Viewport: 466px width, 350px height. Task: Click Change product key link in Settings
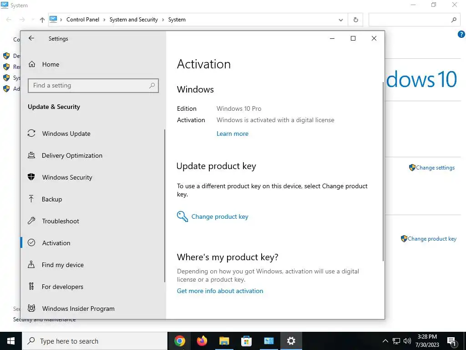(220, 216)
